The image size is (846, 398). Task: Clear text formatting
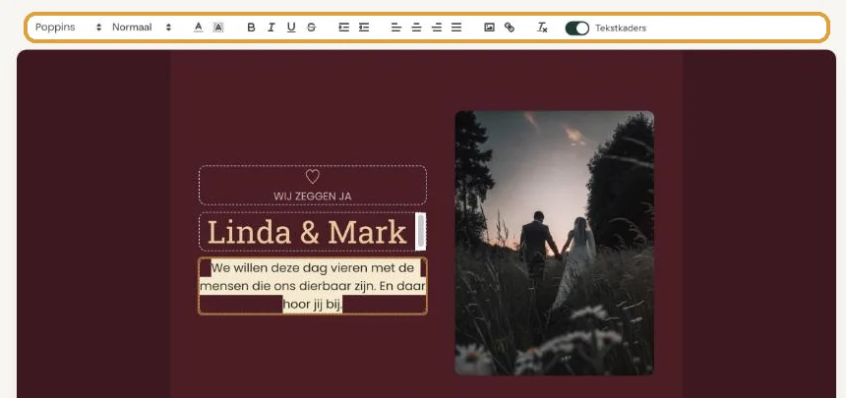click(x=542, y=27)
